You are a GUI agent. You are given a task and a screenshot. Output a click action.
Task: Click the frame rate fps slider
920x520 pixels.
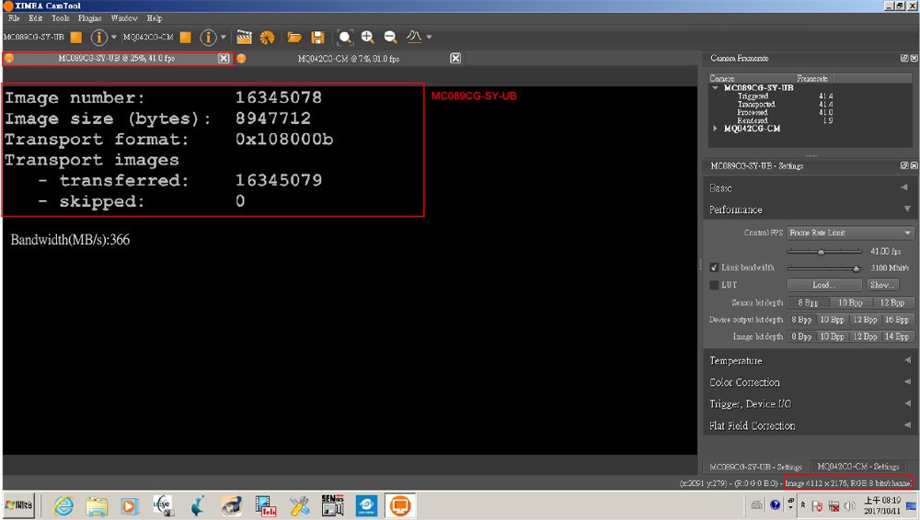point(822,251)
